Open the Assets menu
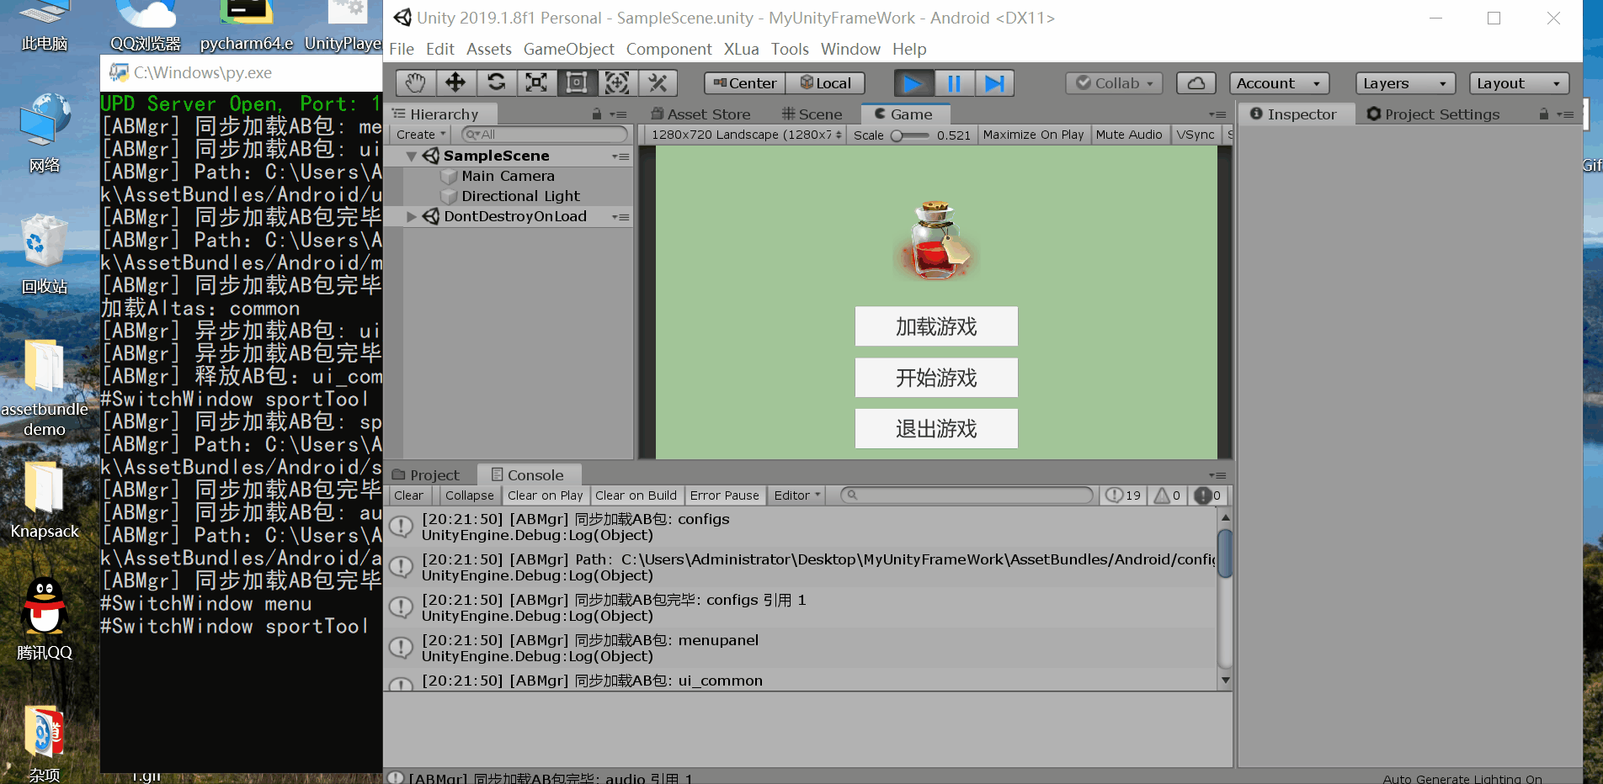This screenshot has width=1603, height=784. pyautogui.click(x=489, y=49)
